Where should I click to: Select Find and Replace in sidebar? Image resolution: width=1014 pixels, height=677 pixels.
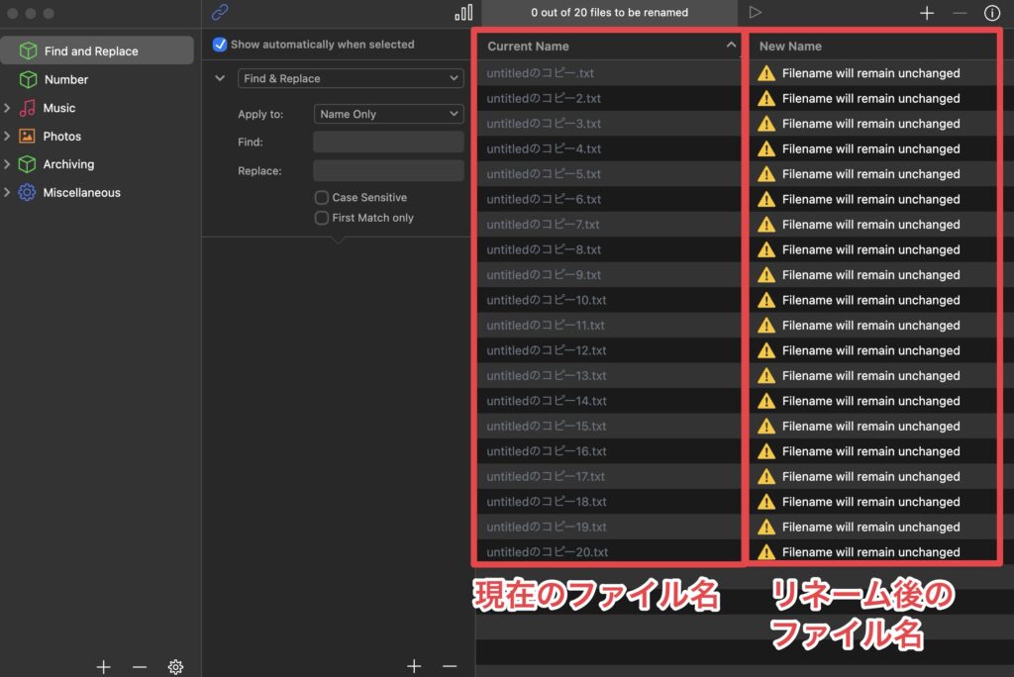[x=91, y=51]
